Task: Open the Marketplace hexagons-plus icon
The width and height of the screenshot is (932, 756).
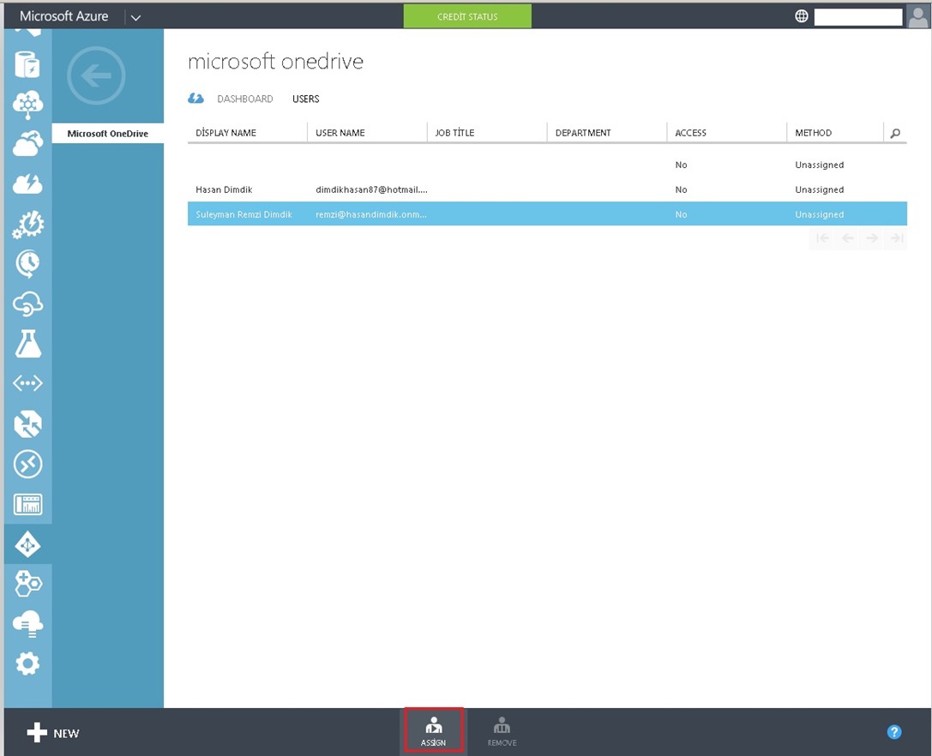Action: point(27,584)
